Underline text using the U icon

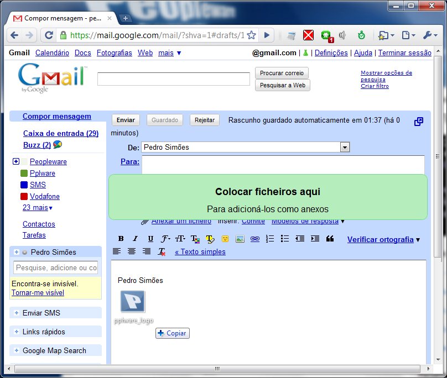pyautogui.click(x=150, y=239)
